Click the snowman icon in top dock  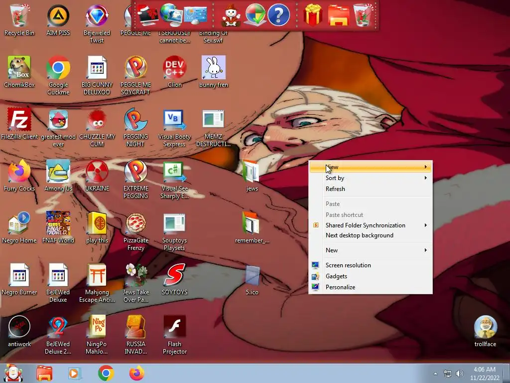(231, 15)
